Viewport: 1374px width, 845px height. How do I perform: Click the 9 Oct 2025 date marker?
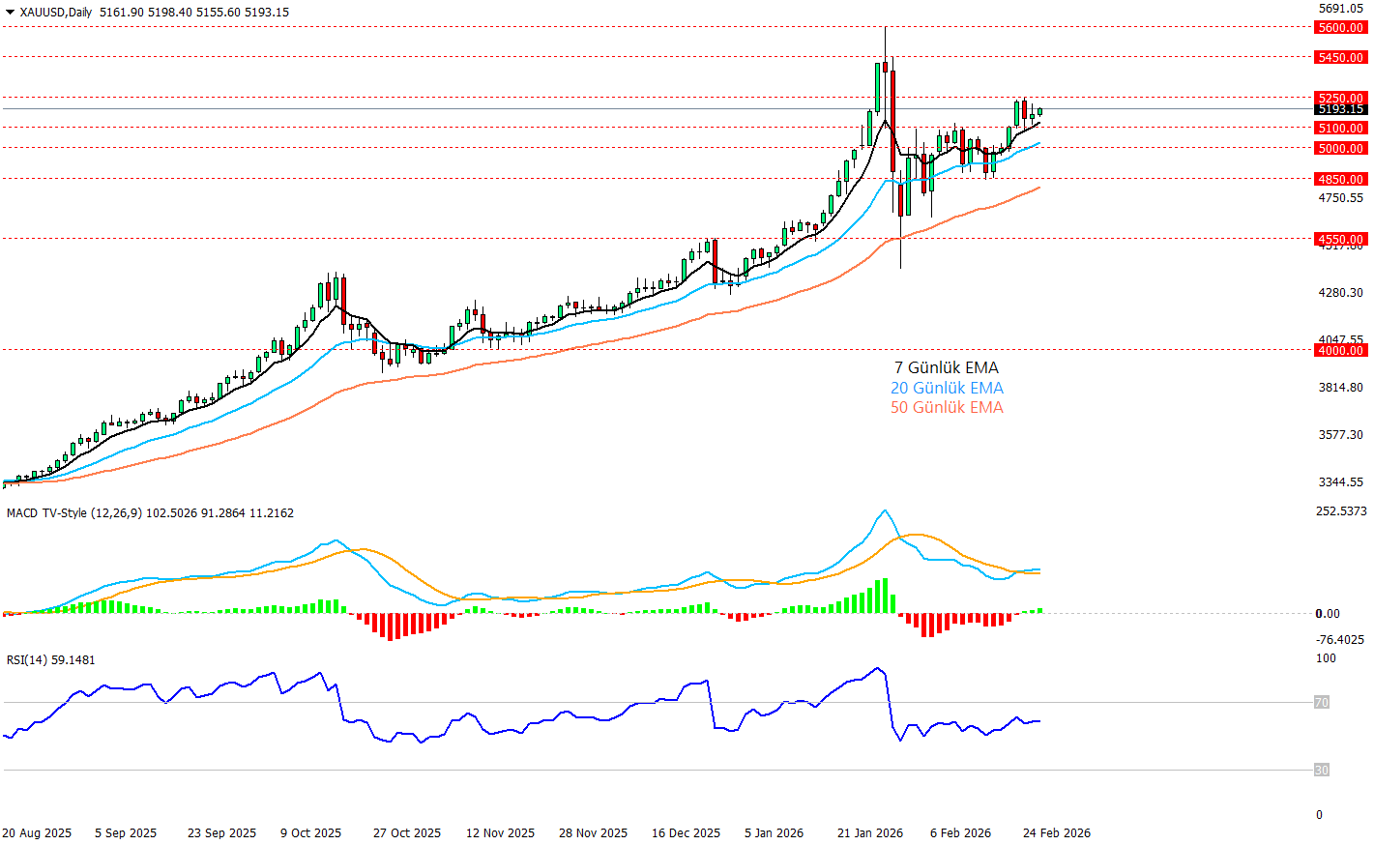(310, 833)
